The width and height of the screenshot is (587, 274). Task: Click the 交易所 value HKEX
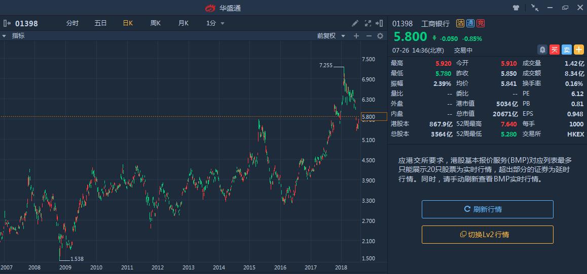pos(576,134)
